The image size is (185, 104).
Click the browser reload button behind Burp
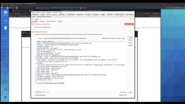click(x=16, y=14)
